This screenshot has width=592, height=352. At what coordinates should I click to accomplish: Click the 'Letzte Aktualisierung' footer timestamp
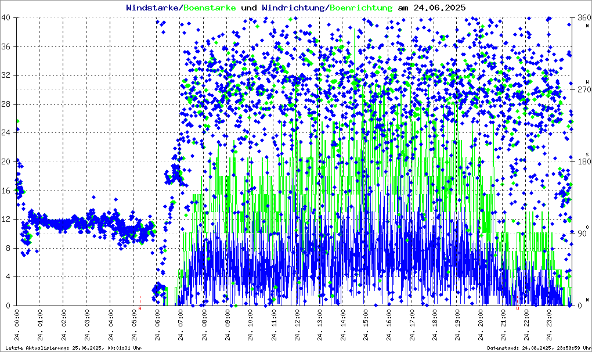(74, 348)
